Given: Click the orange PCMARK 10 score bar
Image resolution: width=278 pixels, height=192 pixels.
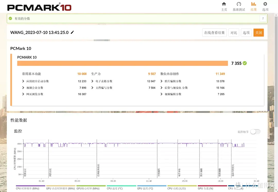Looking at the screenshot, I should [123, 63].
